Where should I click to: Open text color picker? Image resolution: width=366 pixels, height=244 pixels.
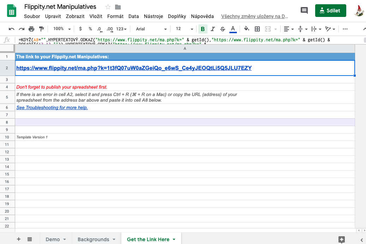(x=233, y=29)
